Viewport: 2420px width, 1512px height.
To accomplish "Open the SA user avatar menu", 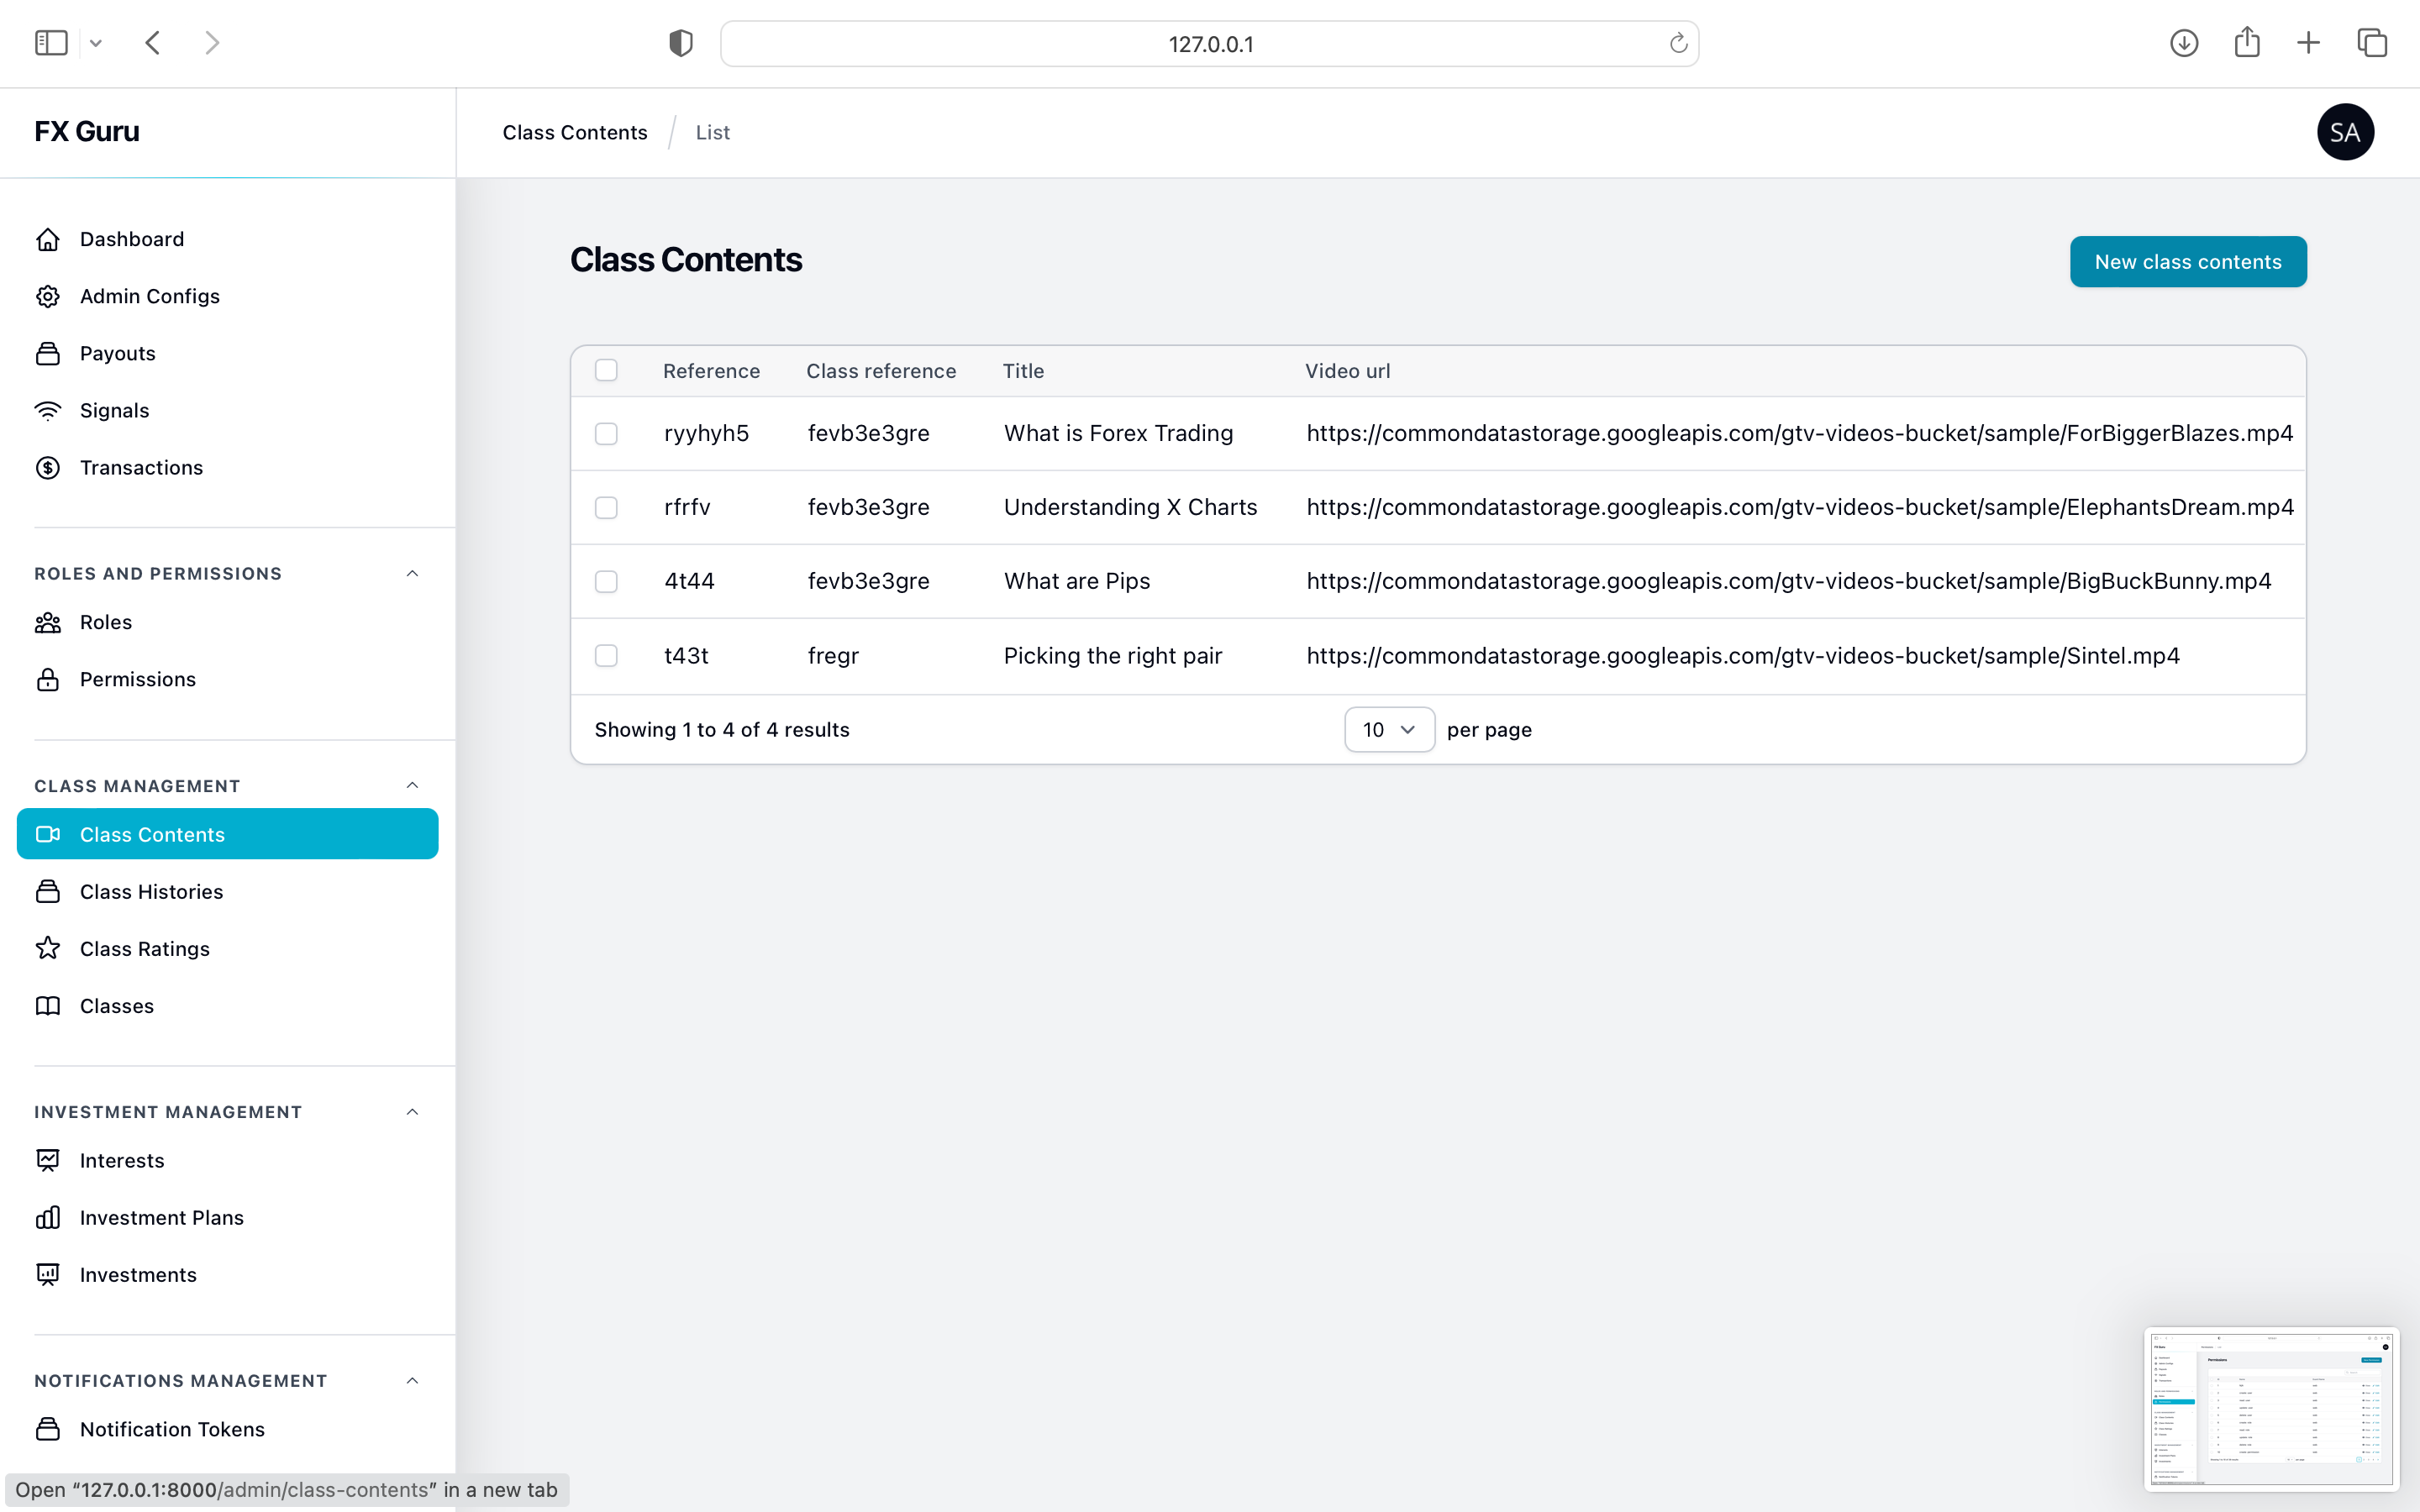I will pos(2344,132).
